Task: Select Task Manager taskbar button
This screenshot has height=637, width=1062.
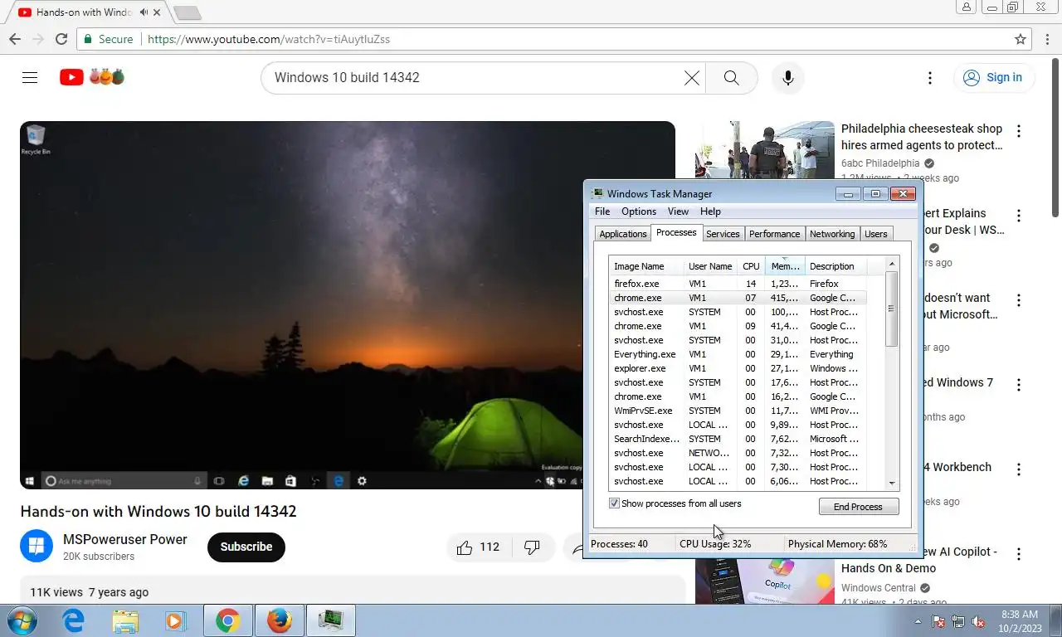Action: coord(331,620)
